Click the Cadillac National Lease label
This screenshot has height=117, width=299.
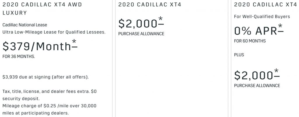25,25
